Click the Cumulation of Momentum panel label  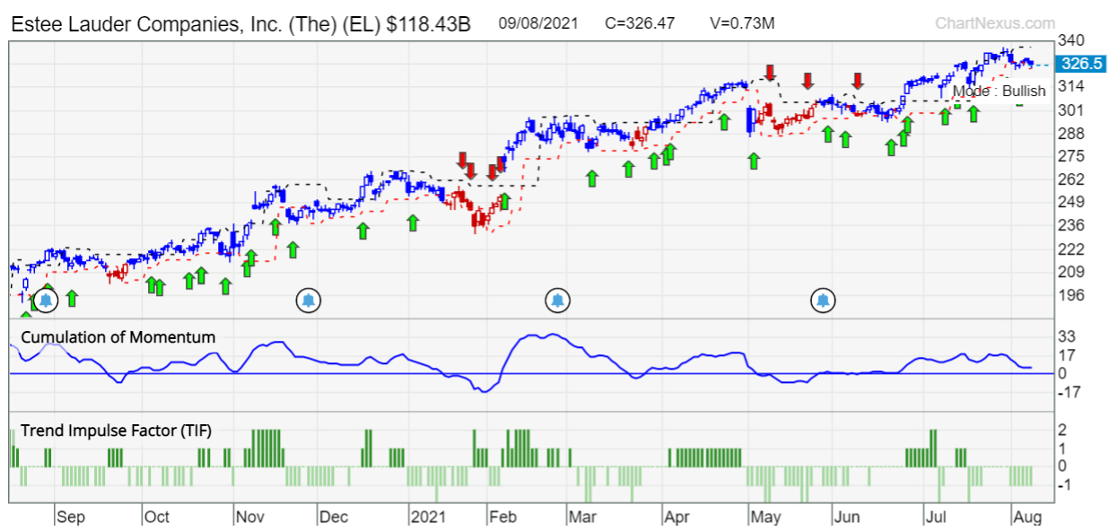118,337
